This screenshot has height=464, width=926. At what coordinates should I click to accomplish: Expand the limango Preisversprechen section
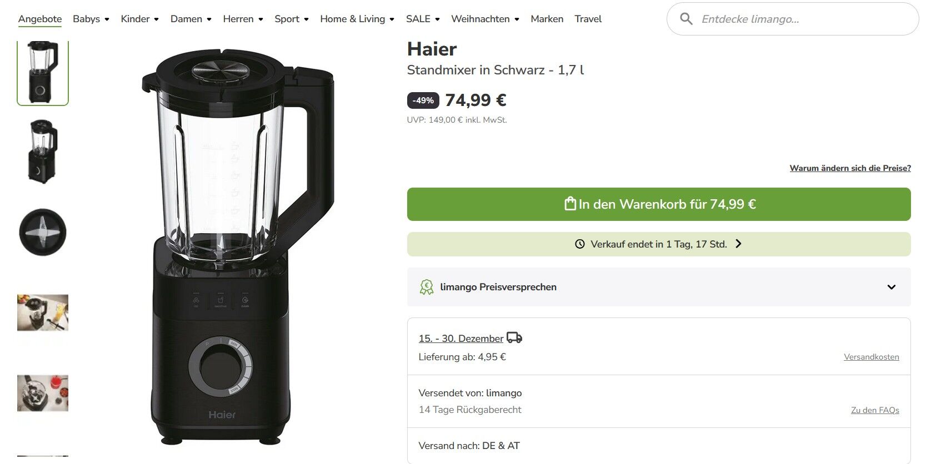(x=659, y=287)
